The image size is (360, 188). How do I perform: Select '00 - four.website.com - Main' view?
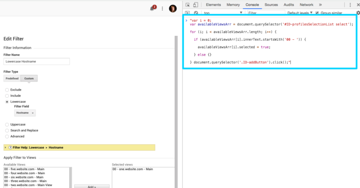coord(24,173)
